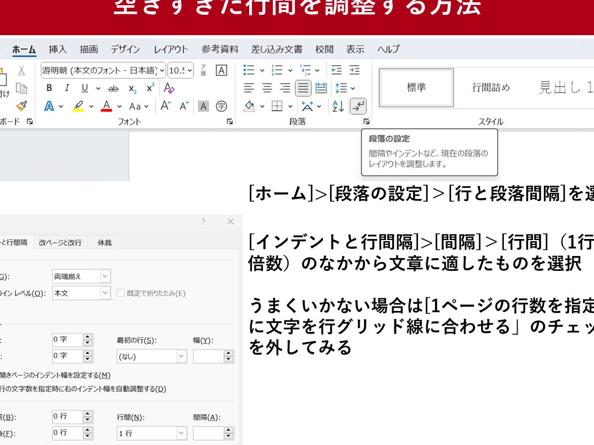Click the dialog help button
The image size is (594, 445).
[x=202, y=221]
